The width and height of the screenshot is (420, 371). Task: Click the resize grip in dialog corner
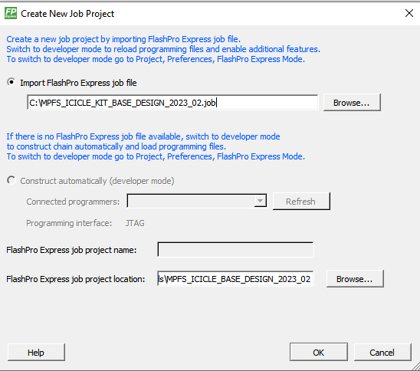[415, 366]
